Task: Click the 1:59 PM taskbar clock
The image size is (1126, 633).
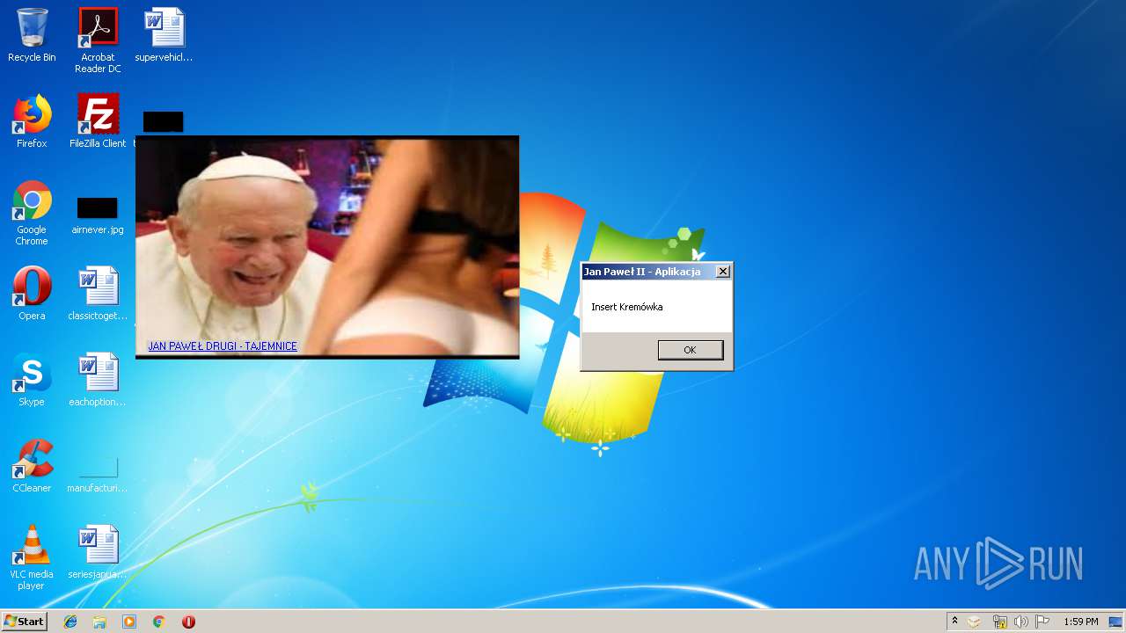Action: click(x=1081, y=622)
